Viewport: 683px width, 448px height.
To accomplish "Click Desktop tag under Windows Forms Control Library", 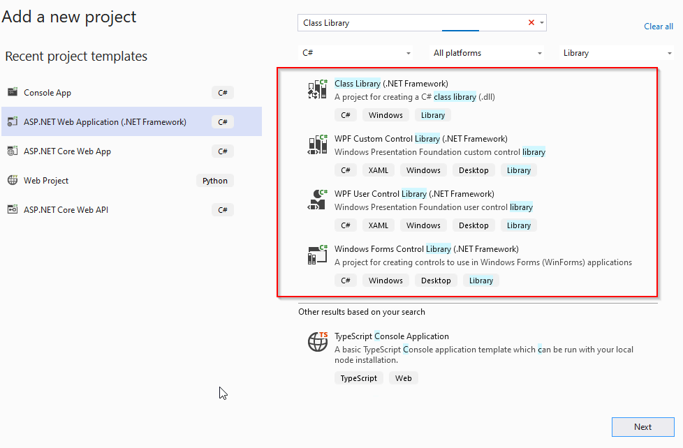I will [x=436, y=281].
